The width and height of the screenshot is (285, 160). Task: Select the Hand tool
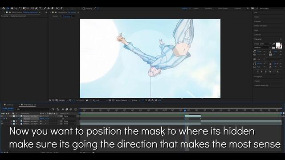[x=12, y=8]
